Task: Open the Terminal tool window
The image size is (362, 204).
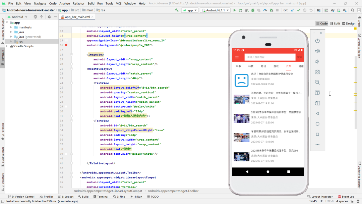Action: point(101,197)
